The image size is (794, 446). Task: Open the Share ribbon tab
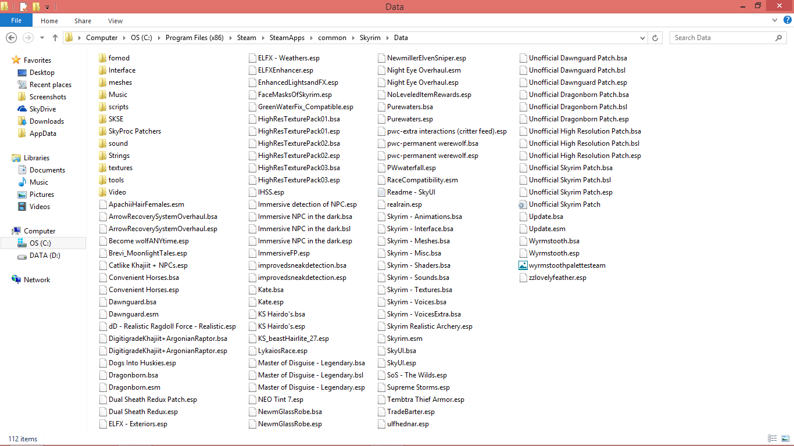pyautogui.click(x=83, y=21)
